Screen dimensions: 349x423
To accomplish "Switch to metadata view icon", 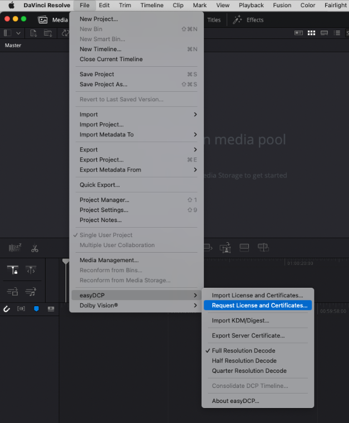I will tap(298, 33).
